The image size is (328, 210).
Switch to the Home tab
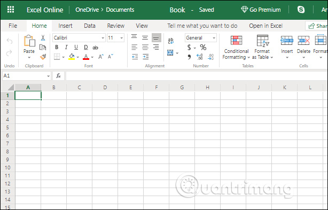tap(39, 26)
